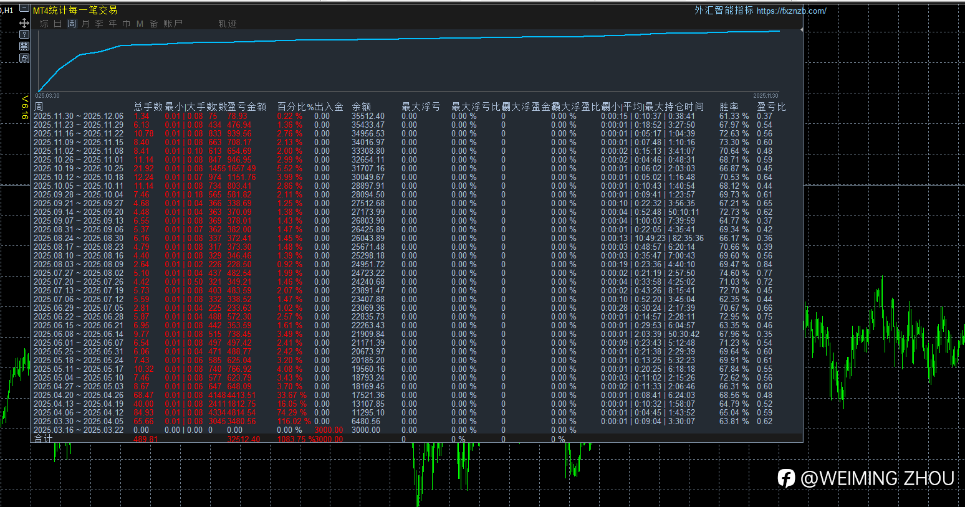
Task: Collapse the panel with the minus icon
Action: [x=24, y=9]
